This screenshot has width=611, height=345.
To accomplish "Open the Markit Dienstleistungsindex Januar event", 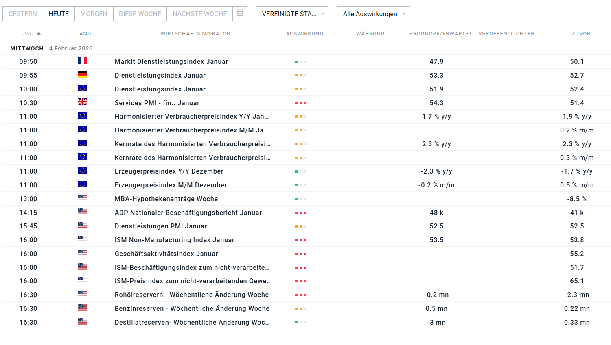I will 171,61.
